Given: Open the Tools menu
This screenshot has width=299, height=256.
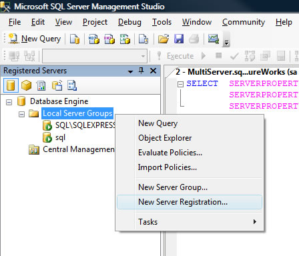Looking at the screenshot, I should point(162,22).
